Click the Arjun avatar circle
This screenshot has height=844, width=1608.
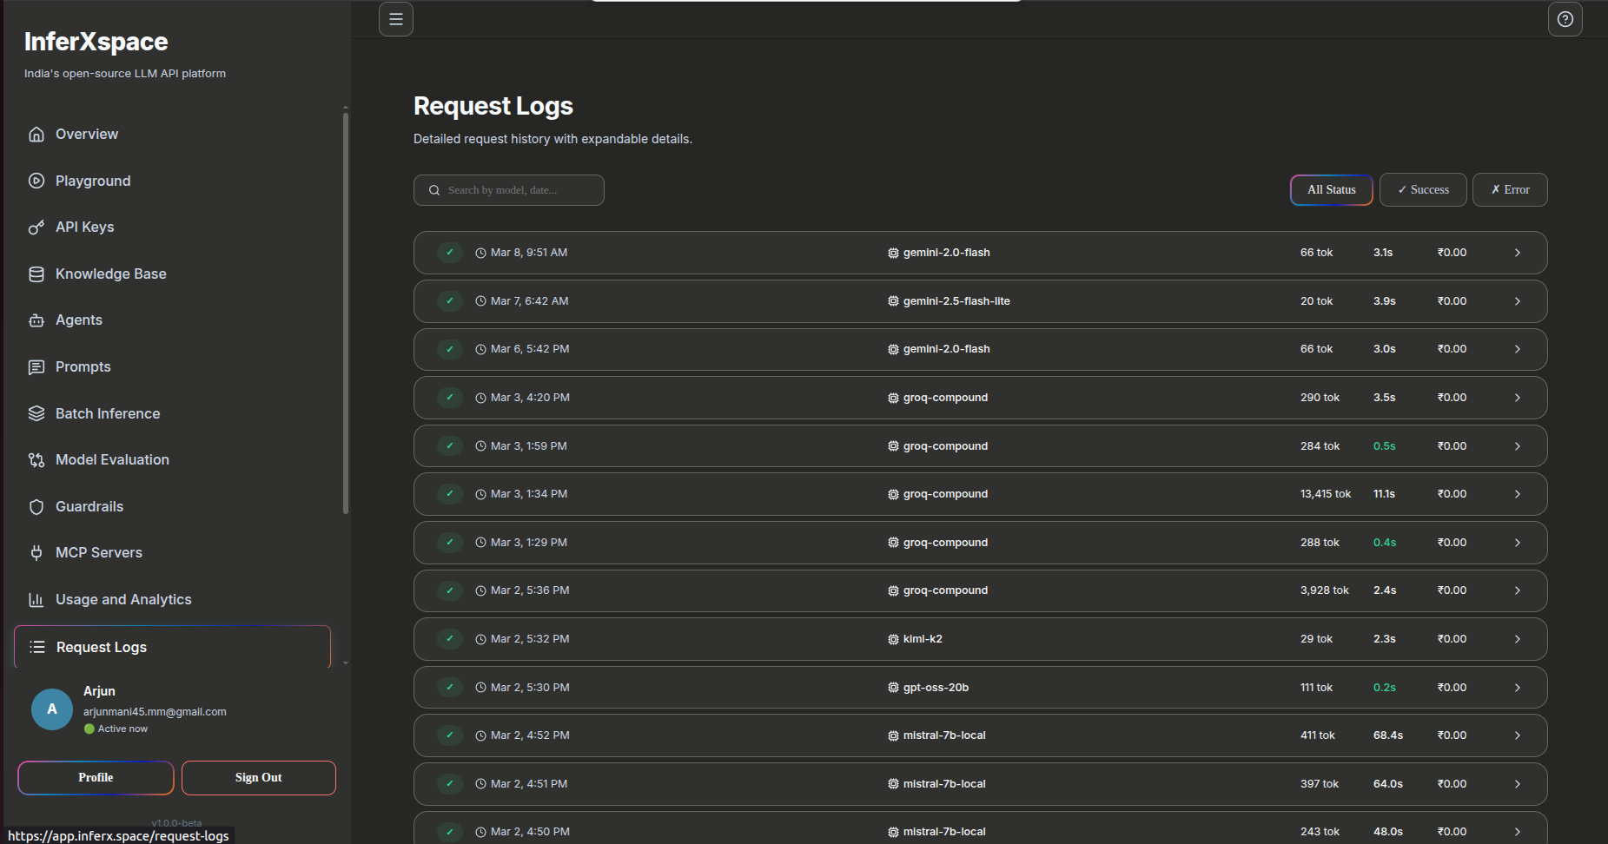click(52, 709)
